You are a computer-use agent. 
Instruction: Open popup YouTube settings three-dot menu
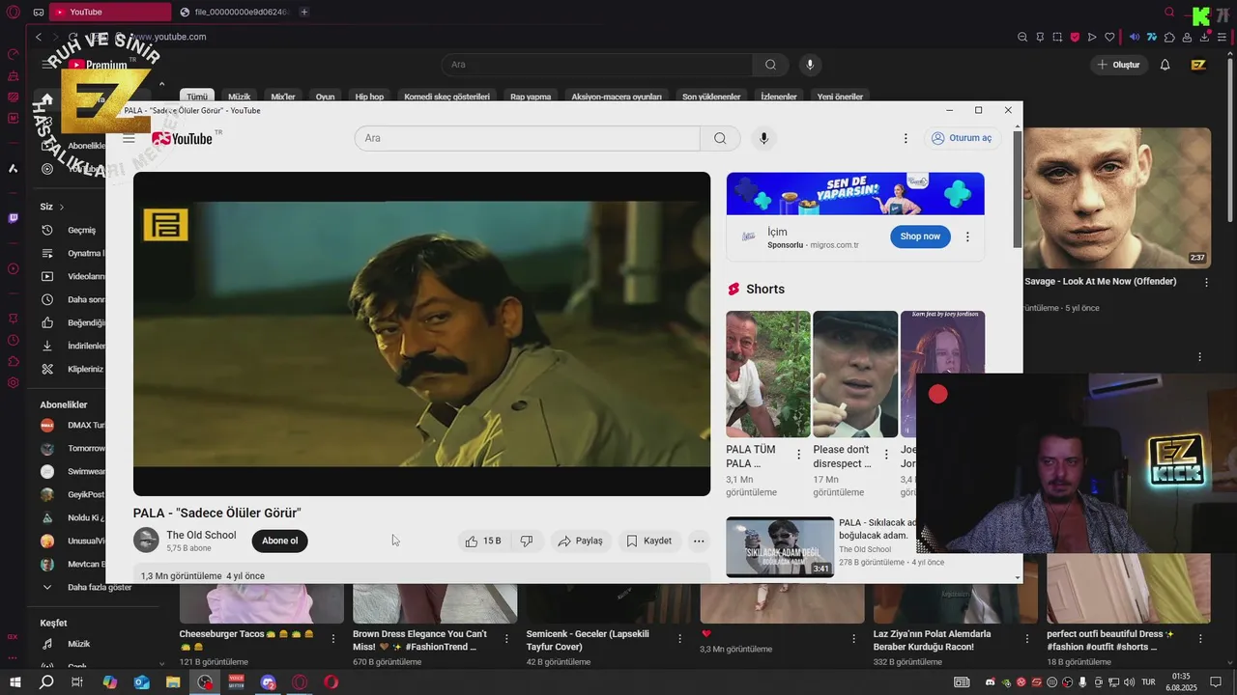tap(906, 138)
